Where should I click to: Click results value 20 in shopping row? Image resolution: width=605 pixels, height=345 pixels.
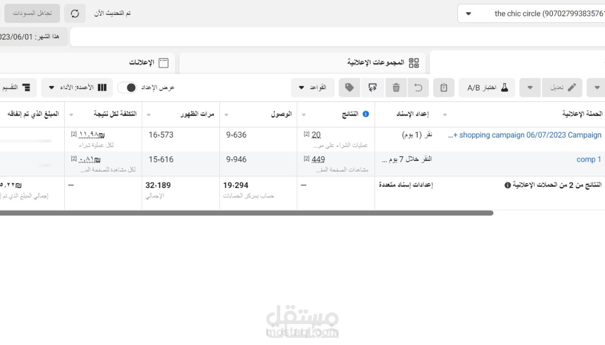(316, 135)
